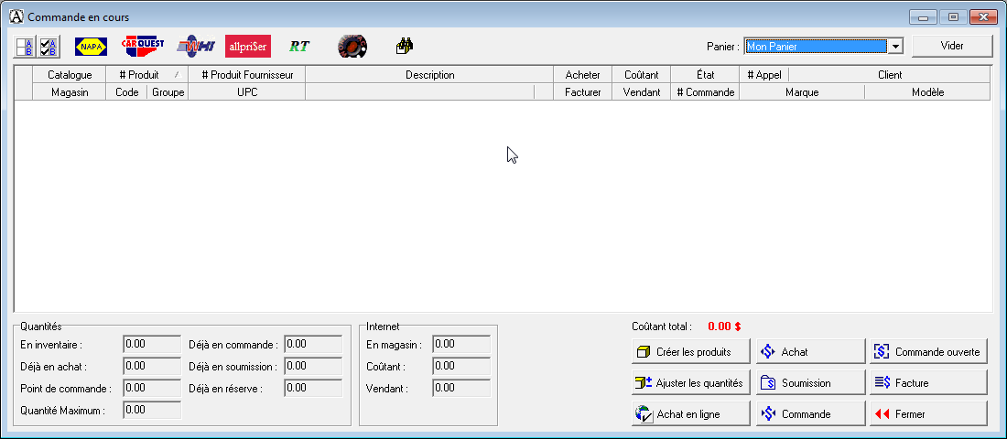Click the Déjà en achat field

(152, 366)
